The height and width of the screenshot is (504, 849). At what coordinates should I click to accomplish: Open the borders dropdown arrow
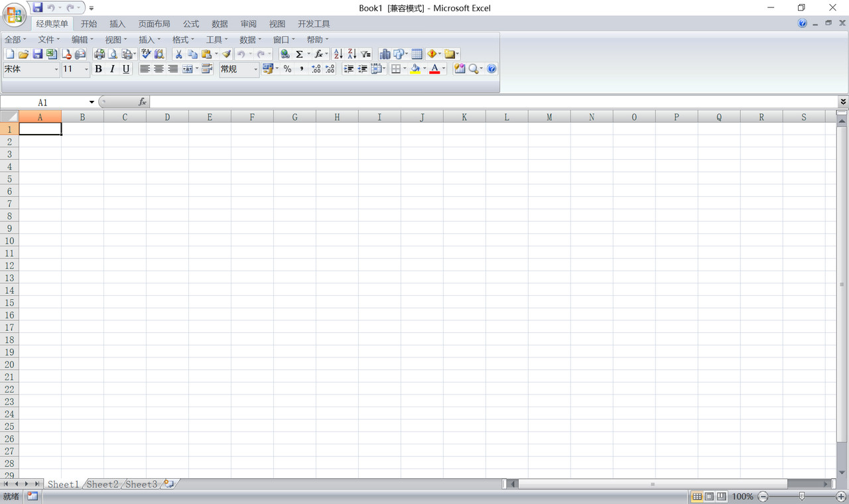(405, 69)
